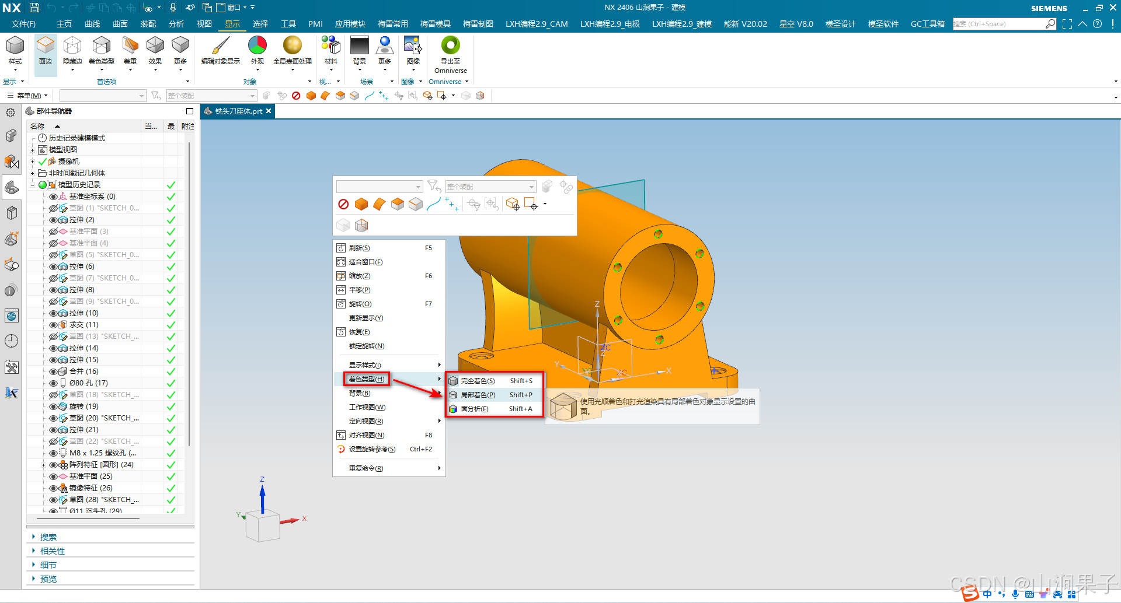
Task: Switch to the 分析 ribbon tab
Action: pyautogui.click(x=176, y=24)
